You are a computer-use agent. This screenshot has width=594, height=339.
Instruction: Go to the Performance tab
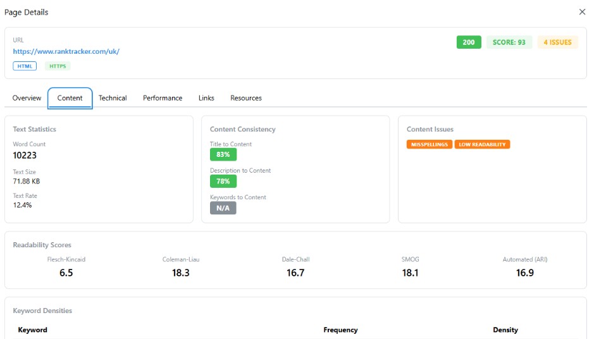pyautogui.click(x=163, y=98)
